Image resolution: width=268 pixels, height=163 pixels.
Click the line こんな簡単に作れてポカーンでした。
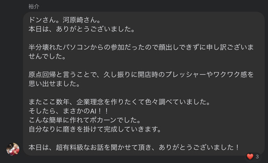pyautogui.click(x=84, y=120)
